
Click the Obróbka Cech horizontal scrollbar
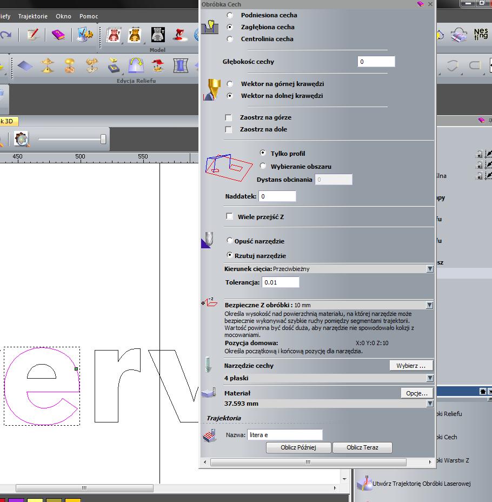point(308,462)
